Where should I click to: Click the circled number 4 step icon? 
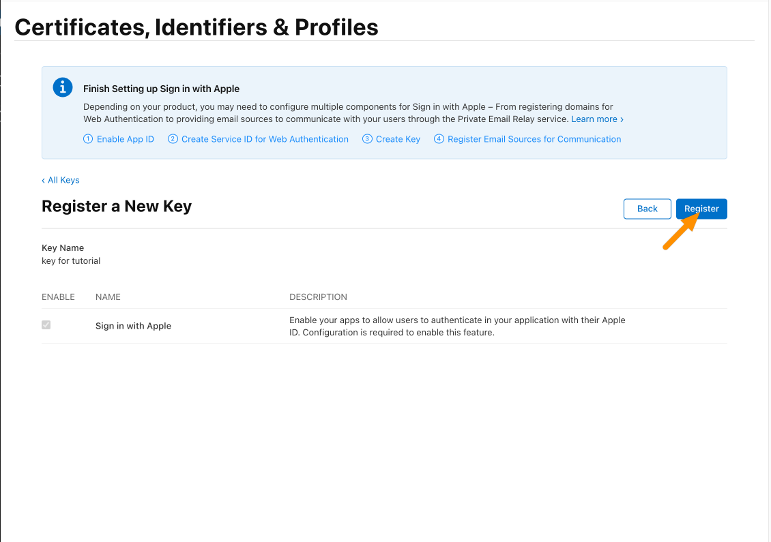point(439,139)
